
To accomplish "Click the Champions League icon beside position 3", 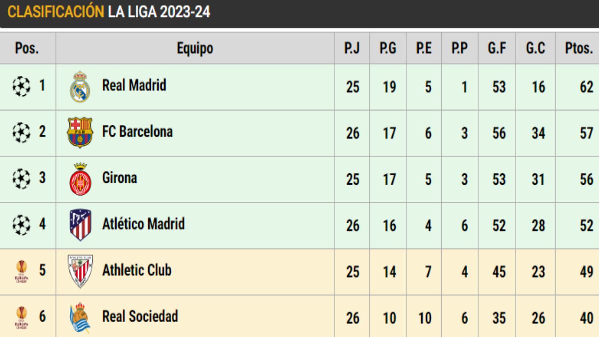I will pos(21,179).
